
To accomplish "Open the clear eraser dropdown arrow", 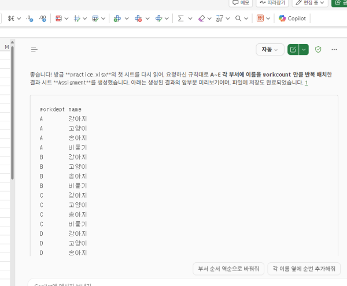I will 209,18.
